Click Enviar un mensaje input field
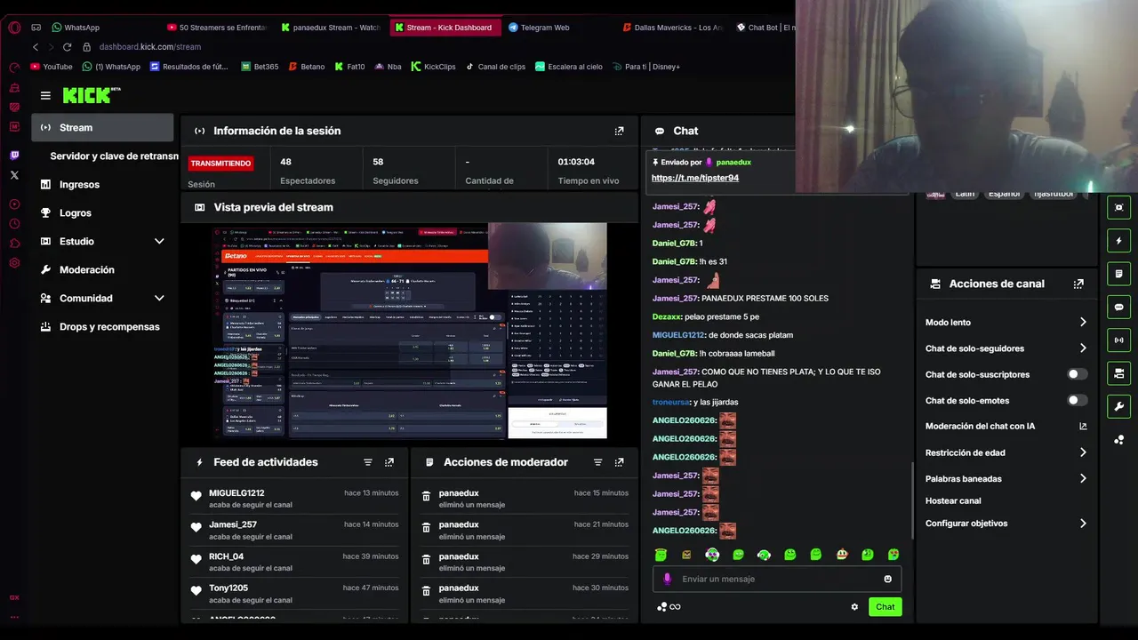This screenshot has width=1138, height=640. point(777,579)
